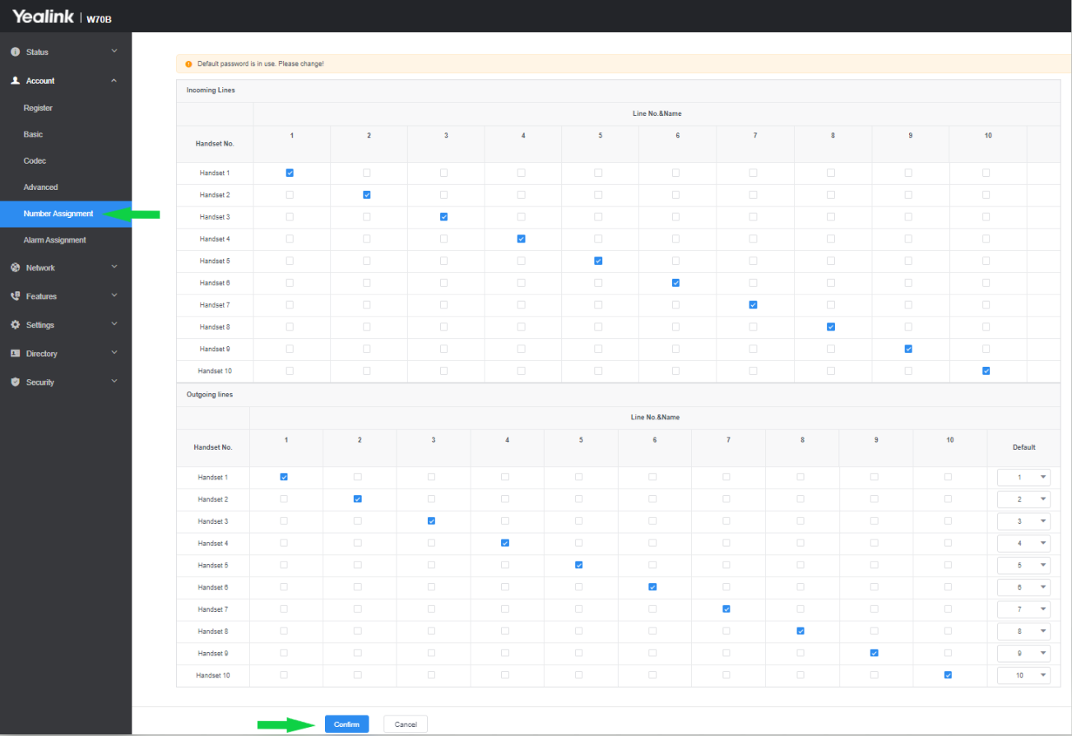Click the Network globe icon

15,267
